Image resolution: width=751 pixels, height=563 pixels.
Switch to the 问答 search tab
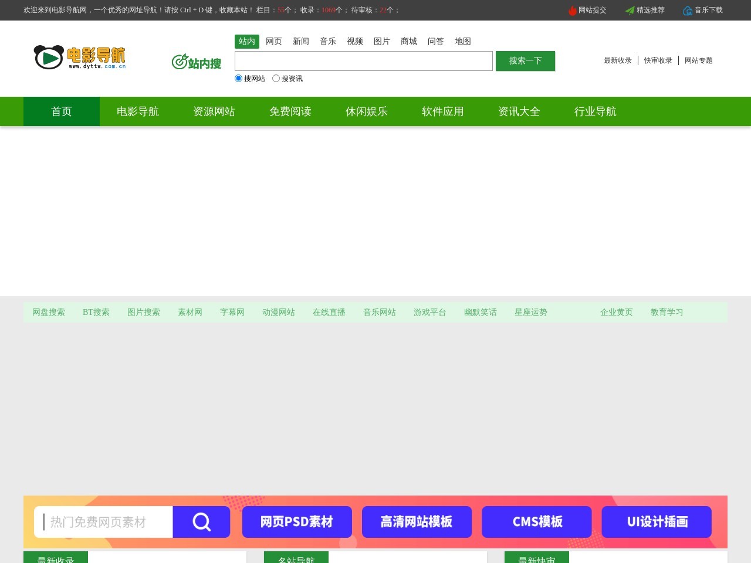coord(436,41)
